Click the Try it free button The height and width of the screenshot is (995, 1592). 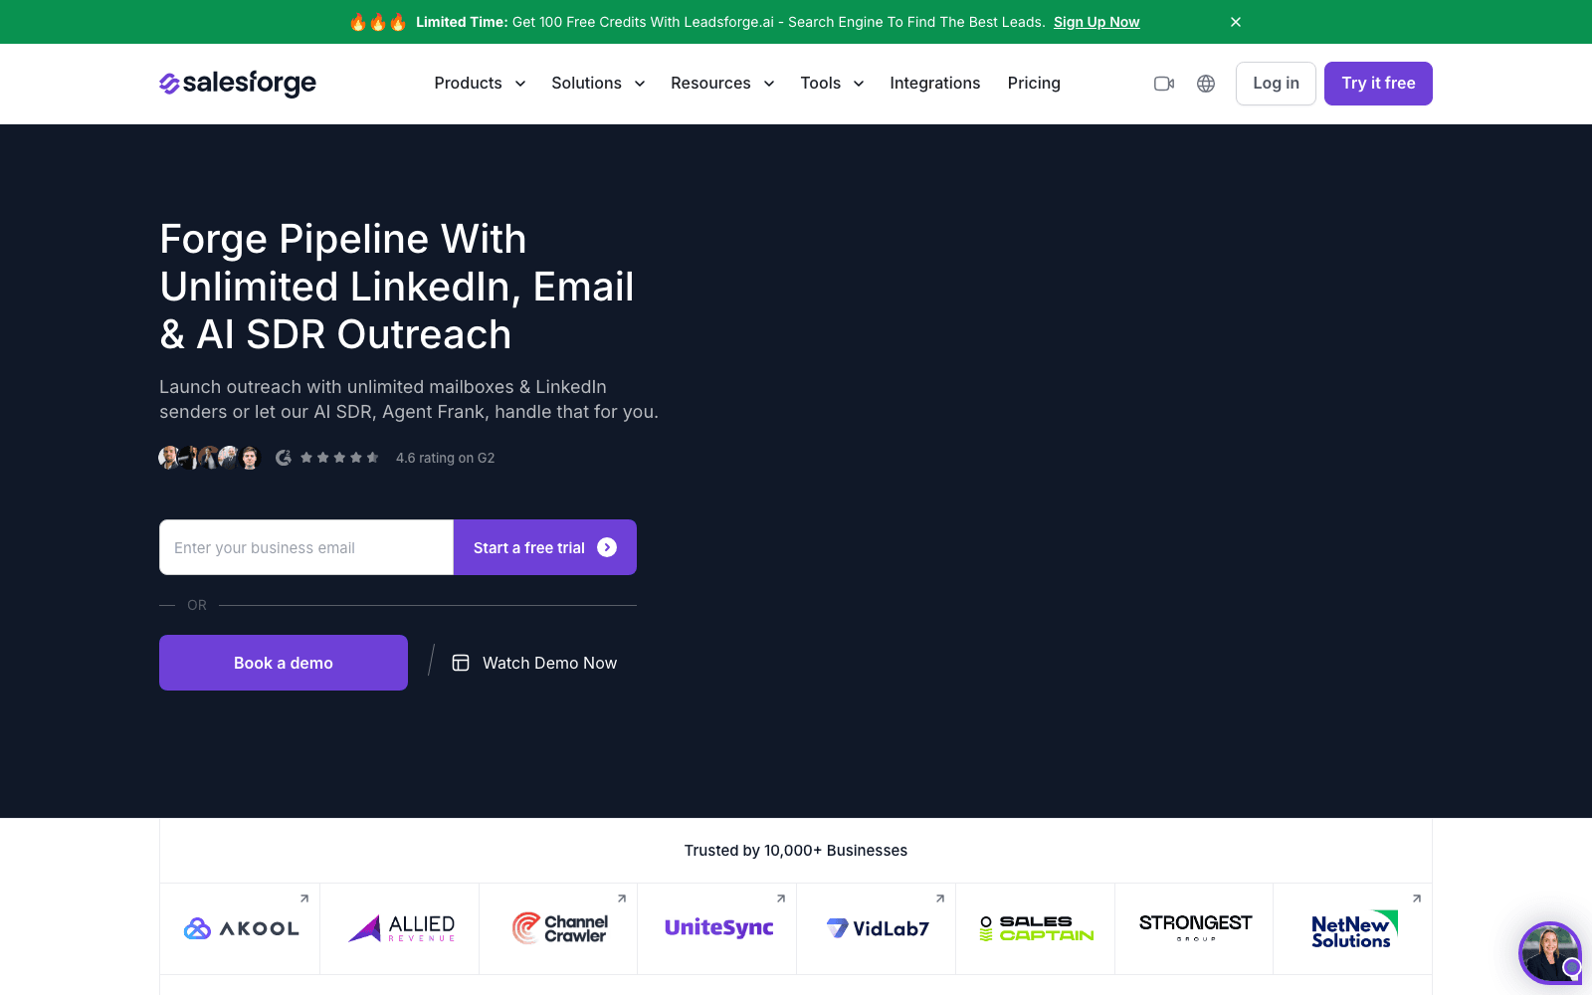[1378, 84]
